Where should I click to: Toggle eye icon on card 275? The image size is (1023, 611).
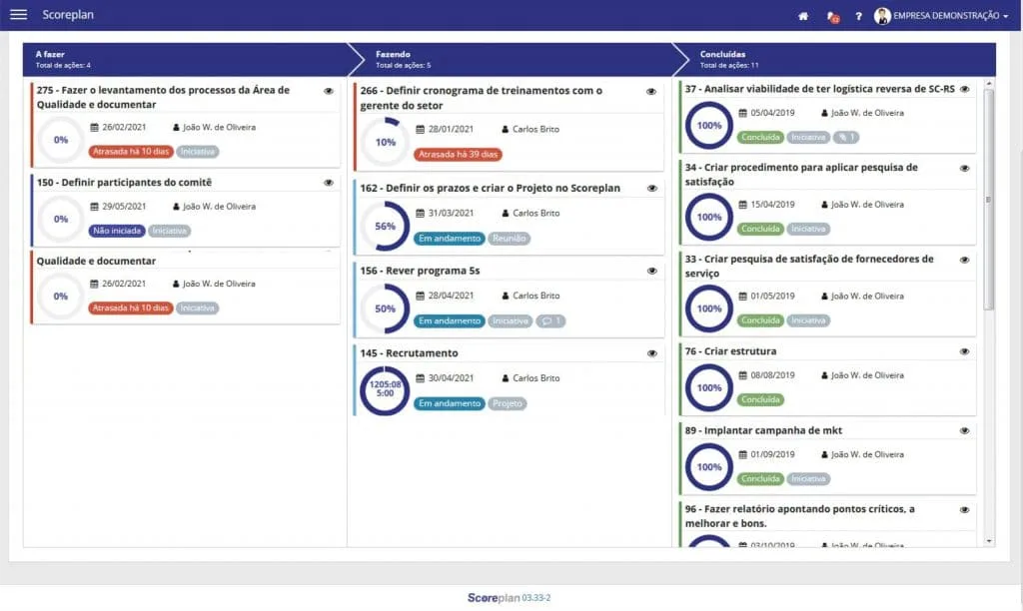click(328, 91)
